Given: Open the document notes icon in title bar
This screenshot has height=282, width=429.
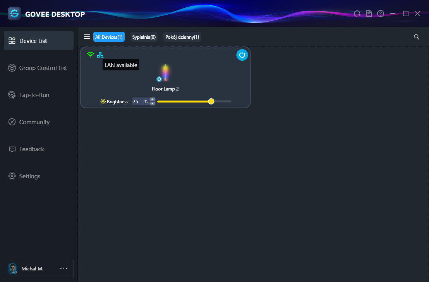Looking at the screenshot, I should 369,14.
